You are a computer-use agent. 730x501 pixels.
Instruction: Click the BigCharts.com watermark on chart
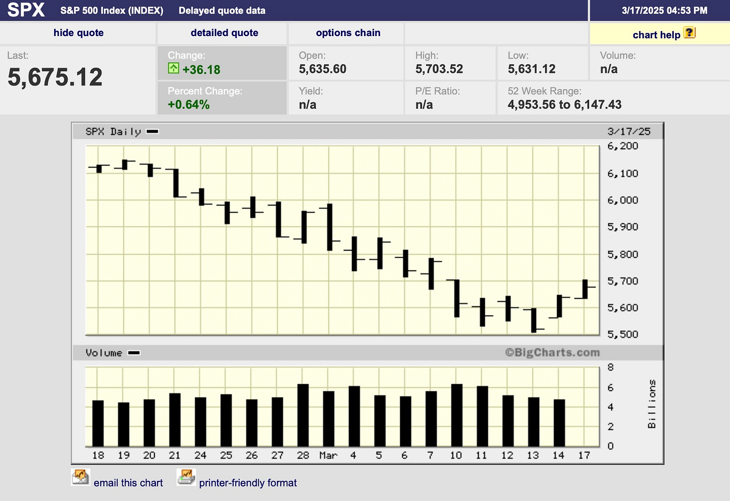[552, 353]
